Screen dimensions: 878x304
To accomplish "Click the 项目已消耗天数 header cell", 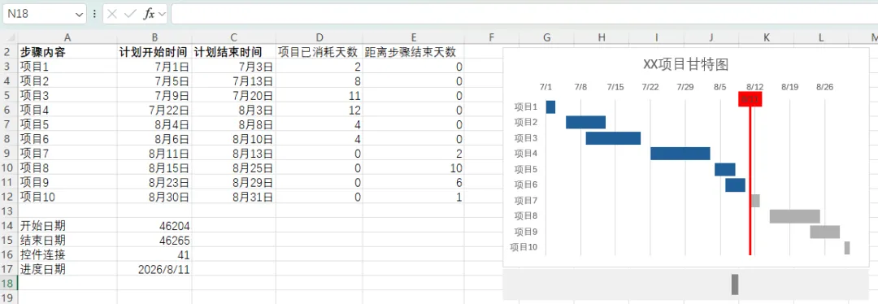I will coord(319,52).
